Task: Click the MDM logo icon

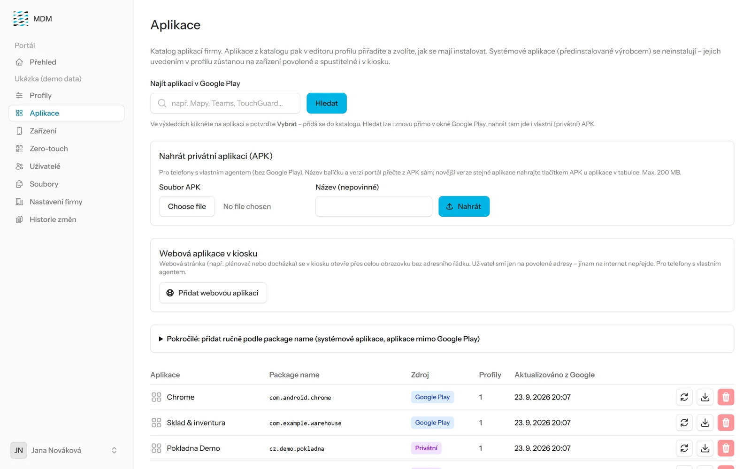Action: 21,19
